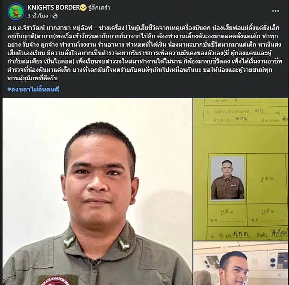Click the name ส.ต.ต.จิราวัฒน์ มากสาขา in the post
This screenshot has width=289, height=285.
37,28
